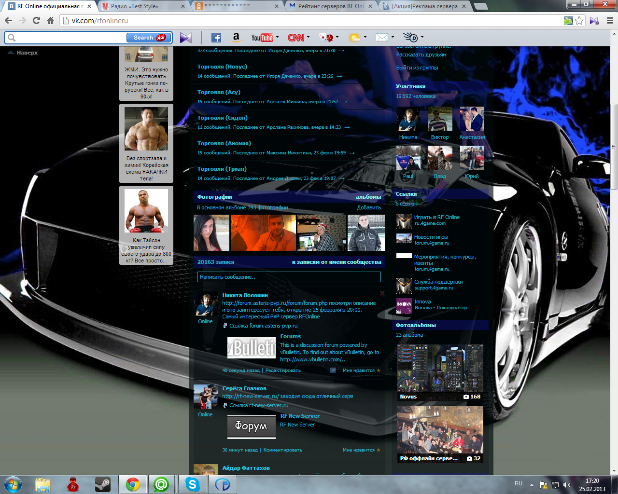Bookmark this page with the star icon
Image resolution: width=618 pixels, height=494 pixels.
click(579, 21)
